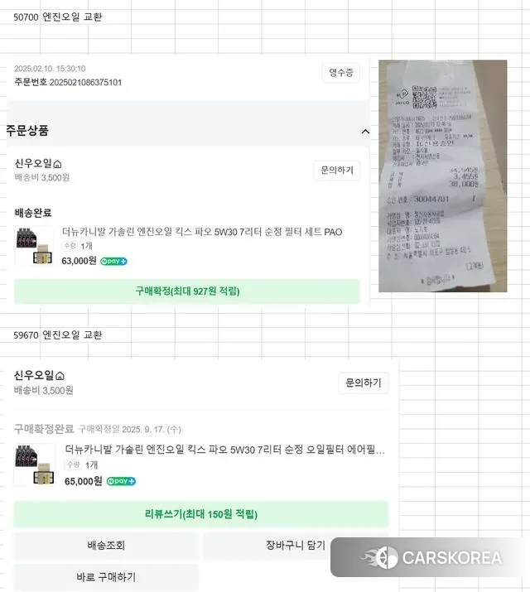Open the first 신우오일 store home icon
530x592 pixels.
(57, 164)
